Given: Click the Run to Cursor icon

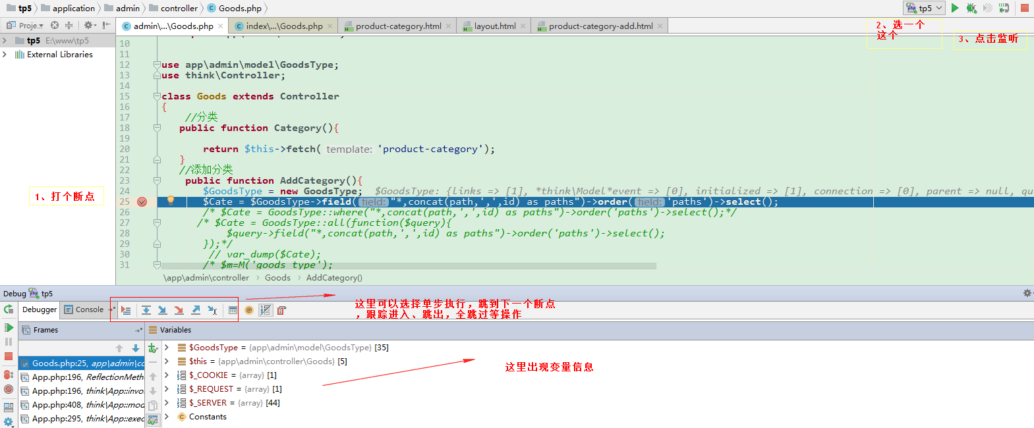Looking at the screenshot, I should tap(212, 310).
